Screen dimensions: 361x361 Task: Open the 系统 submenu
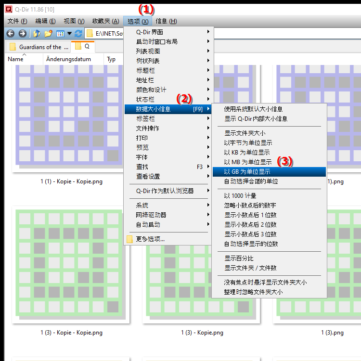point(169,206)
